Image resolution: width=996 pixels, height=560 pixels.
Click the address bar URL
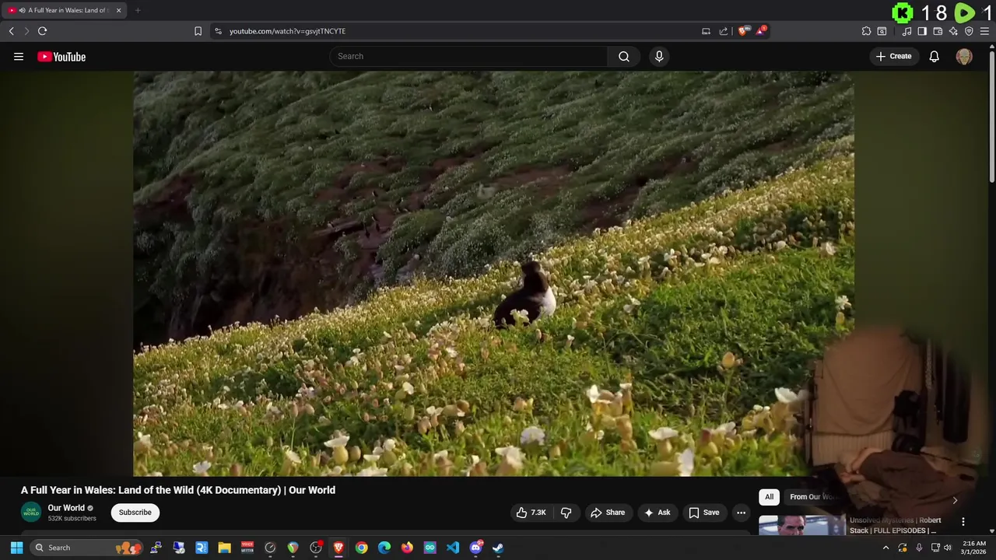pos(287,31)
